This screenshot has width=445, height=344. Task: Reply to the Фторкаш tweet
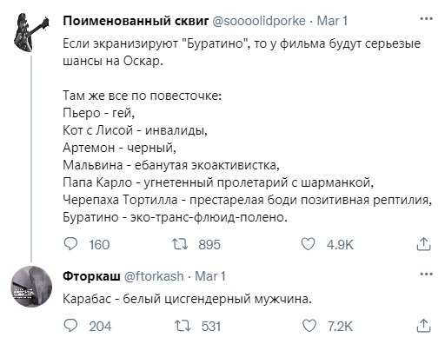click(x=70, y=326)
